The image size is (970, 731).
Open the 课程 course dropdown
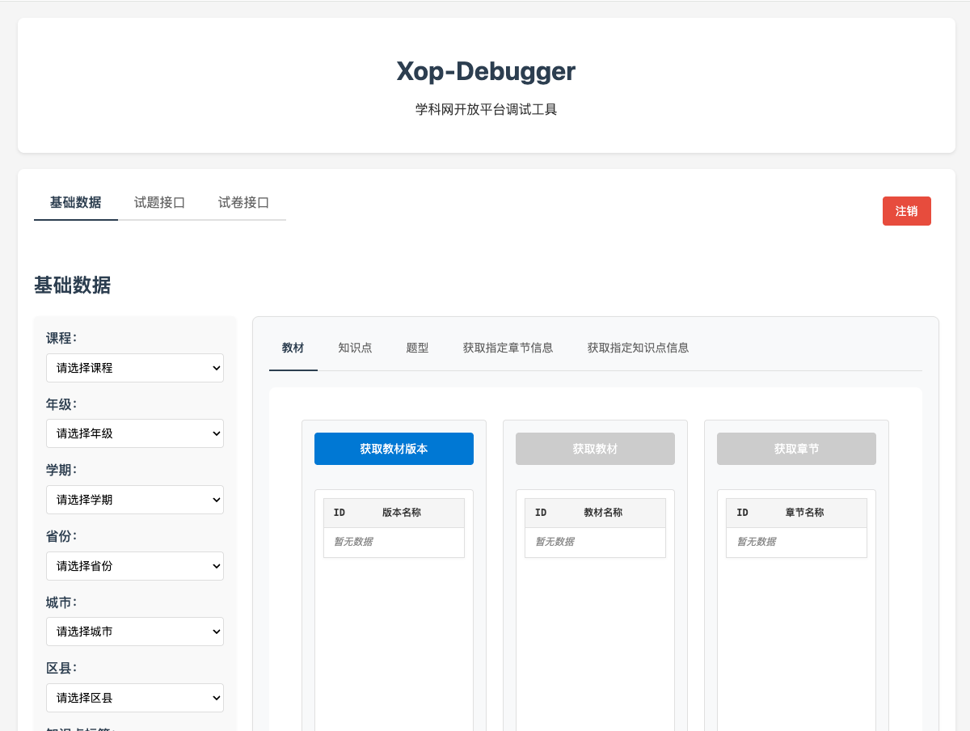click(134, 368)
